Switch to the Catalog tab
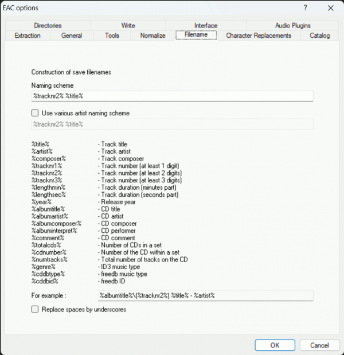 pos(319,36)
